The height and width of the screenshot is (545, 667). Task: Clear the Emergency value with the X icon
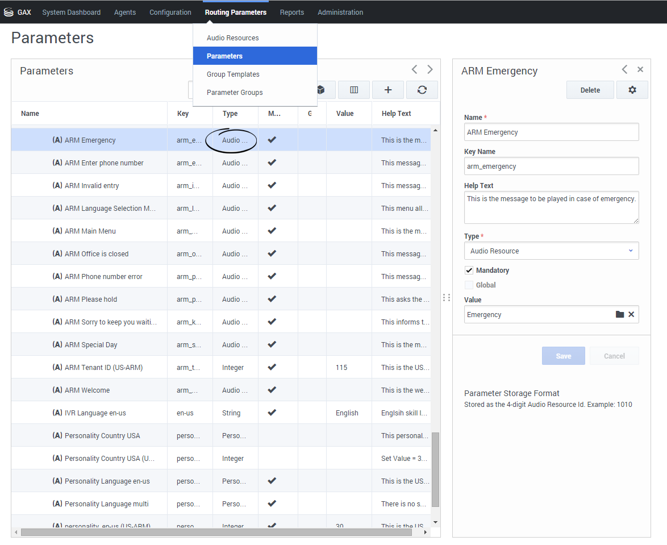click(x=631, y=314)
